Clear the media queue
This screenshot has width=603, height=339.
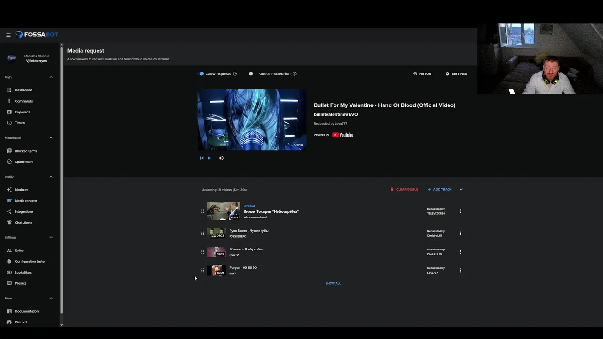(404, 189)
